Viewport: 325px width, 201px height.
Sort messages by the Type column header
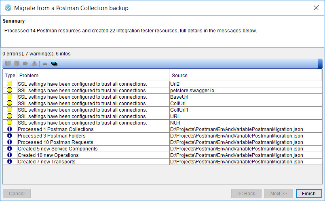click(10, 76)
